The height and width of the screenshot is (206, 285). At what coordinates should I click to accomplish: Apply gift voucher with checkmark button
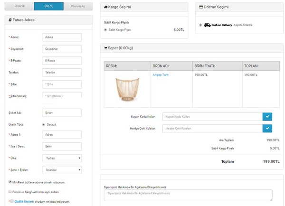tap(267, 128)
